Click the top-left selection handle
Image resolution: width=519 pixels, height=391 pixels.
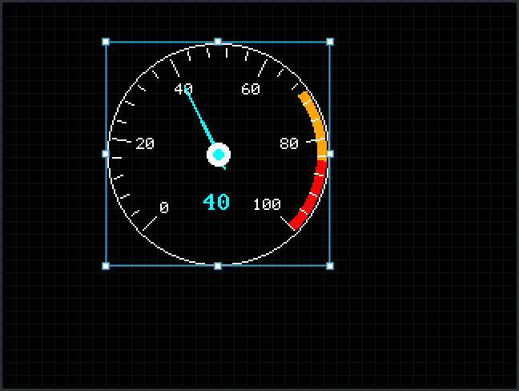tap(106, 42)
